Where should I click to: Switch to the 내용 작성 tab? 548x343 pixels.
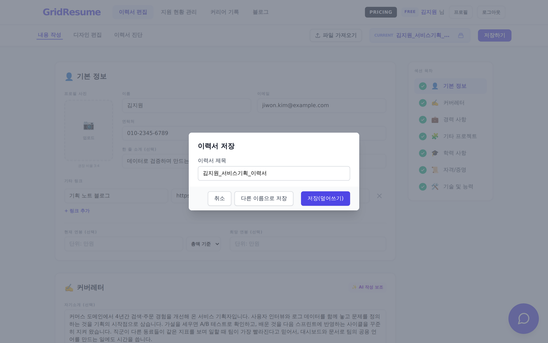49,35
